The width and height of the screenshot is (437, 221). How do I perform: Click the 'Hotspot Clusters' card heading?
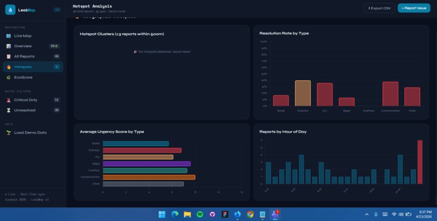tap(122, 34)
